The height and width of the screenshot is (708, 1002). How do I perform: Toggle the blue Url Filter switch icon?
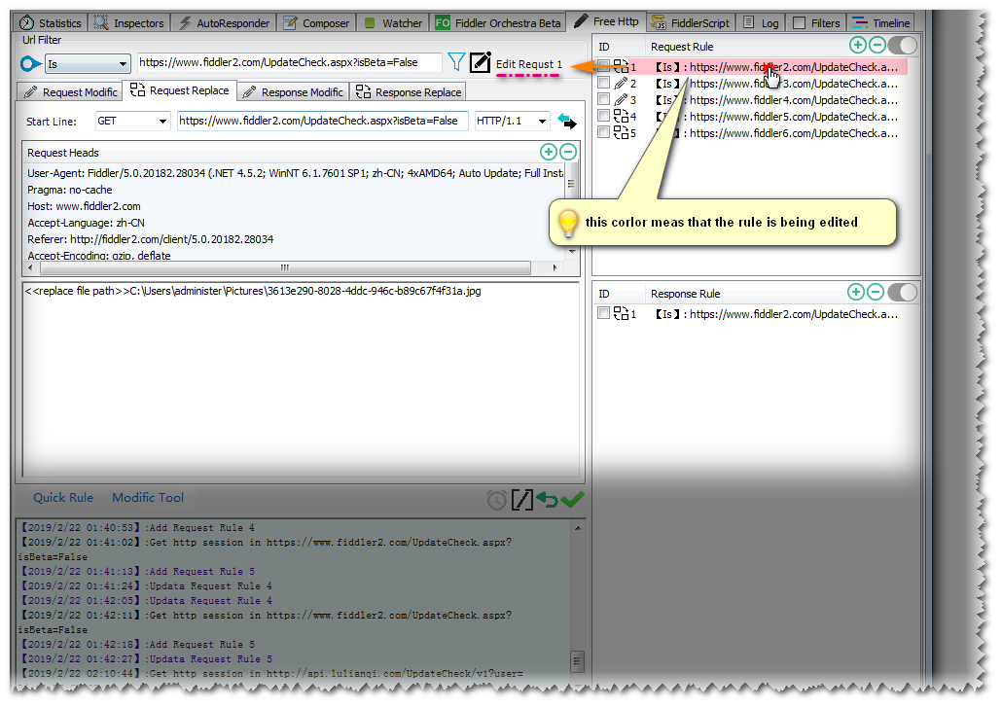pyautogui.click(x=31, y=64)
